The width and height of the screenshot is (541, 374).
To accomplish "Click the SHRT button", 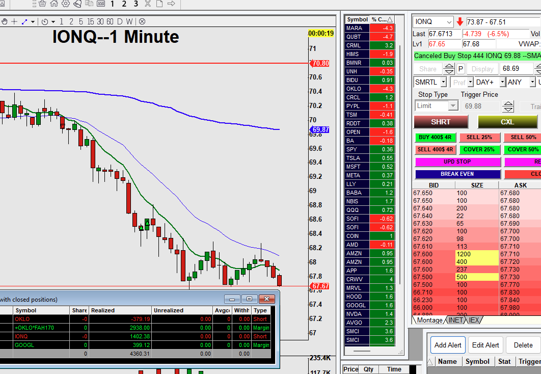I will 441,122.
